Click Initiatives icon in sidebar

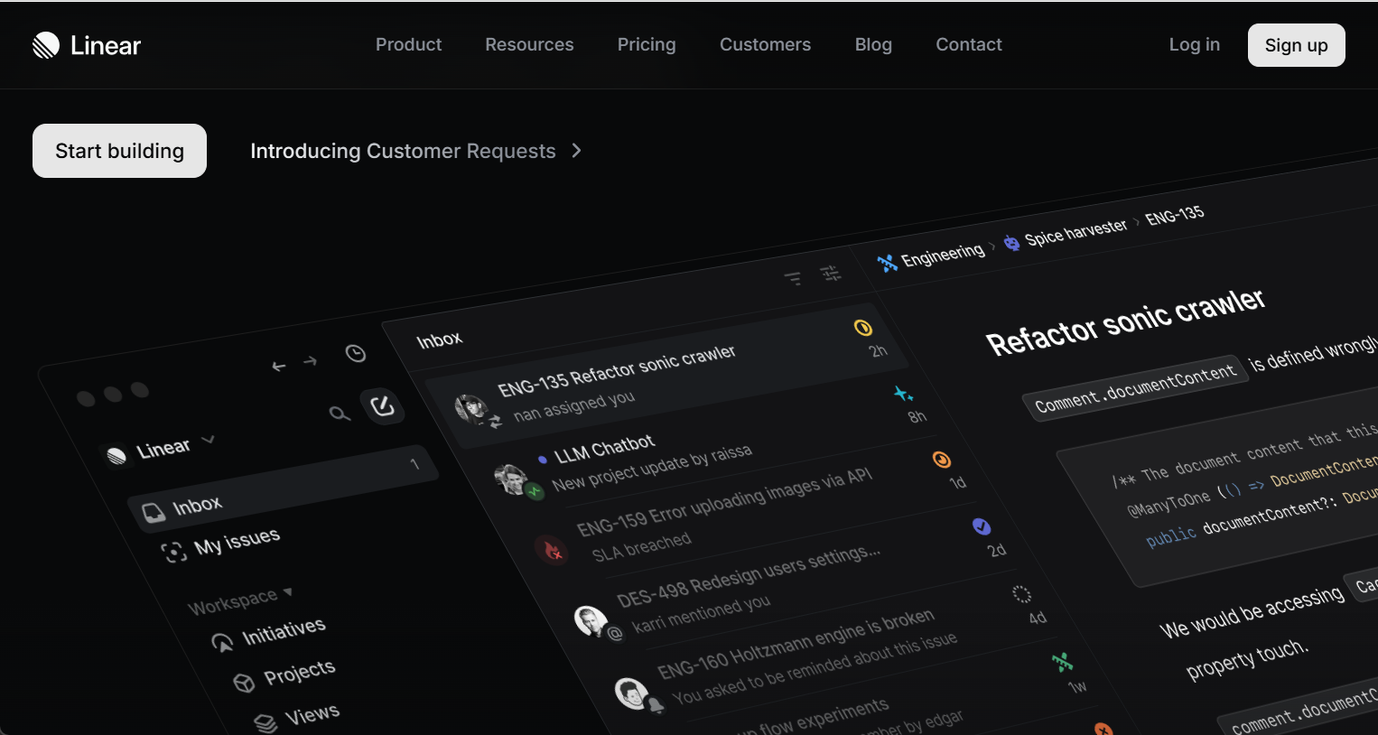click(222, 642)
